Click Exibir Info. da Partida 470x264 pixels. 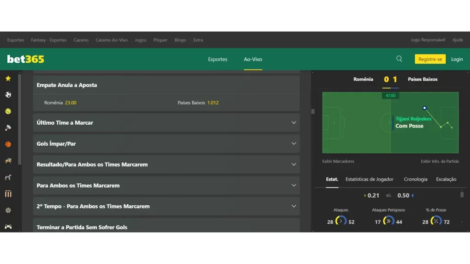pyautogui.click(x=439, y=161)
